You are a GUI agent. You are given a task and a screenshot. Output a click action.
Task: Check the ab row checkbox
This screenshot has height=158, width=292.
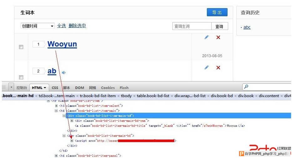click(x=21, y=77)
